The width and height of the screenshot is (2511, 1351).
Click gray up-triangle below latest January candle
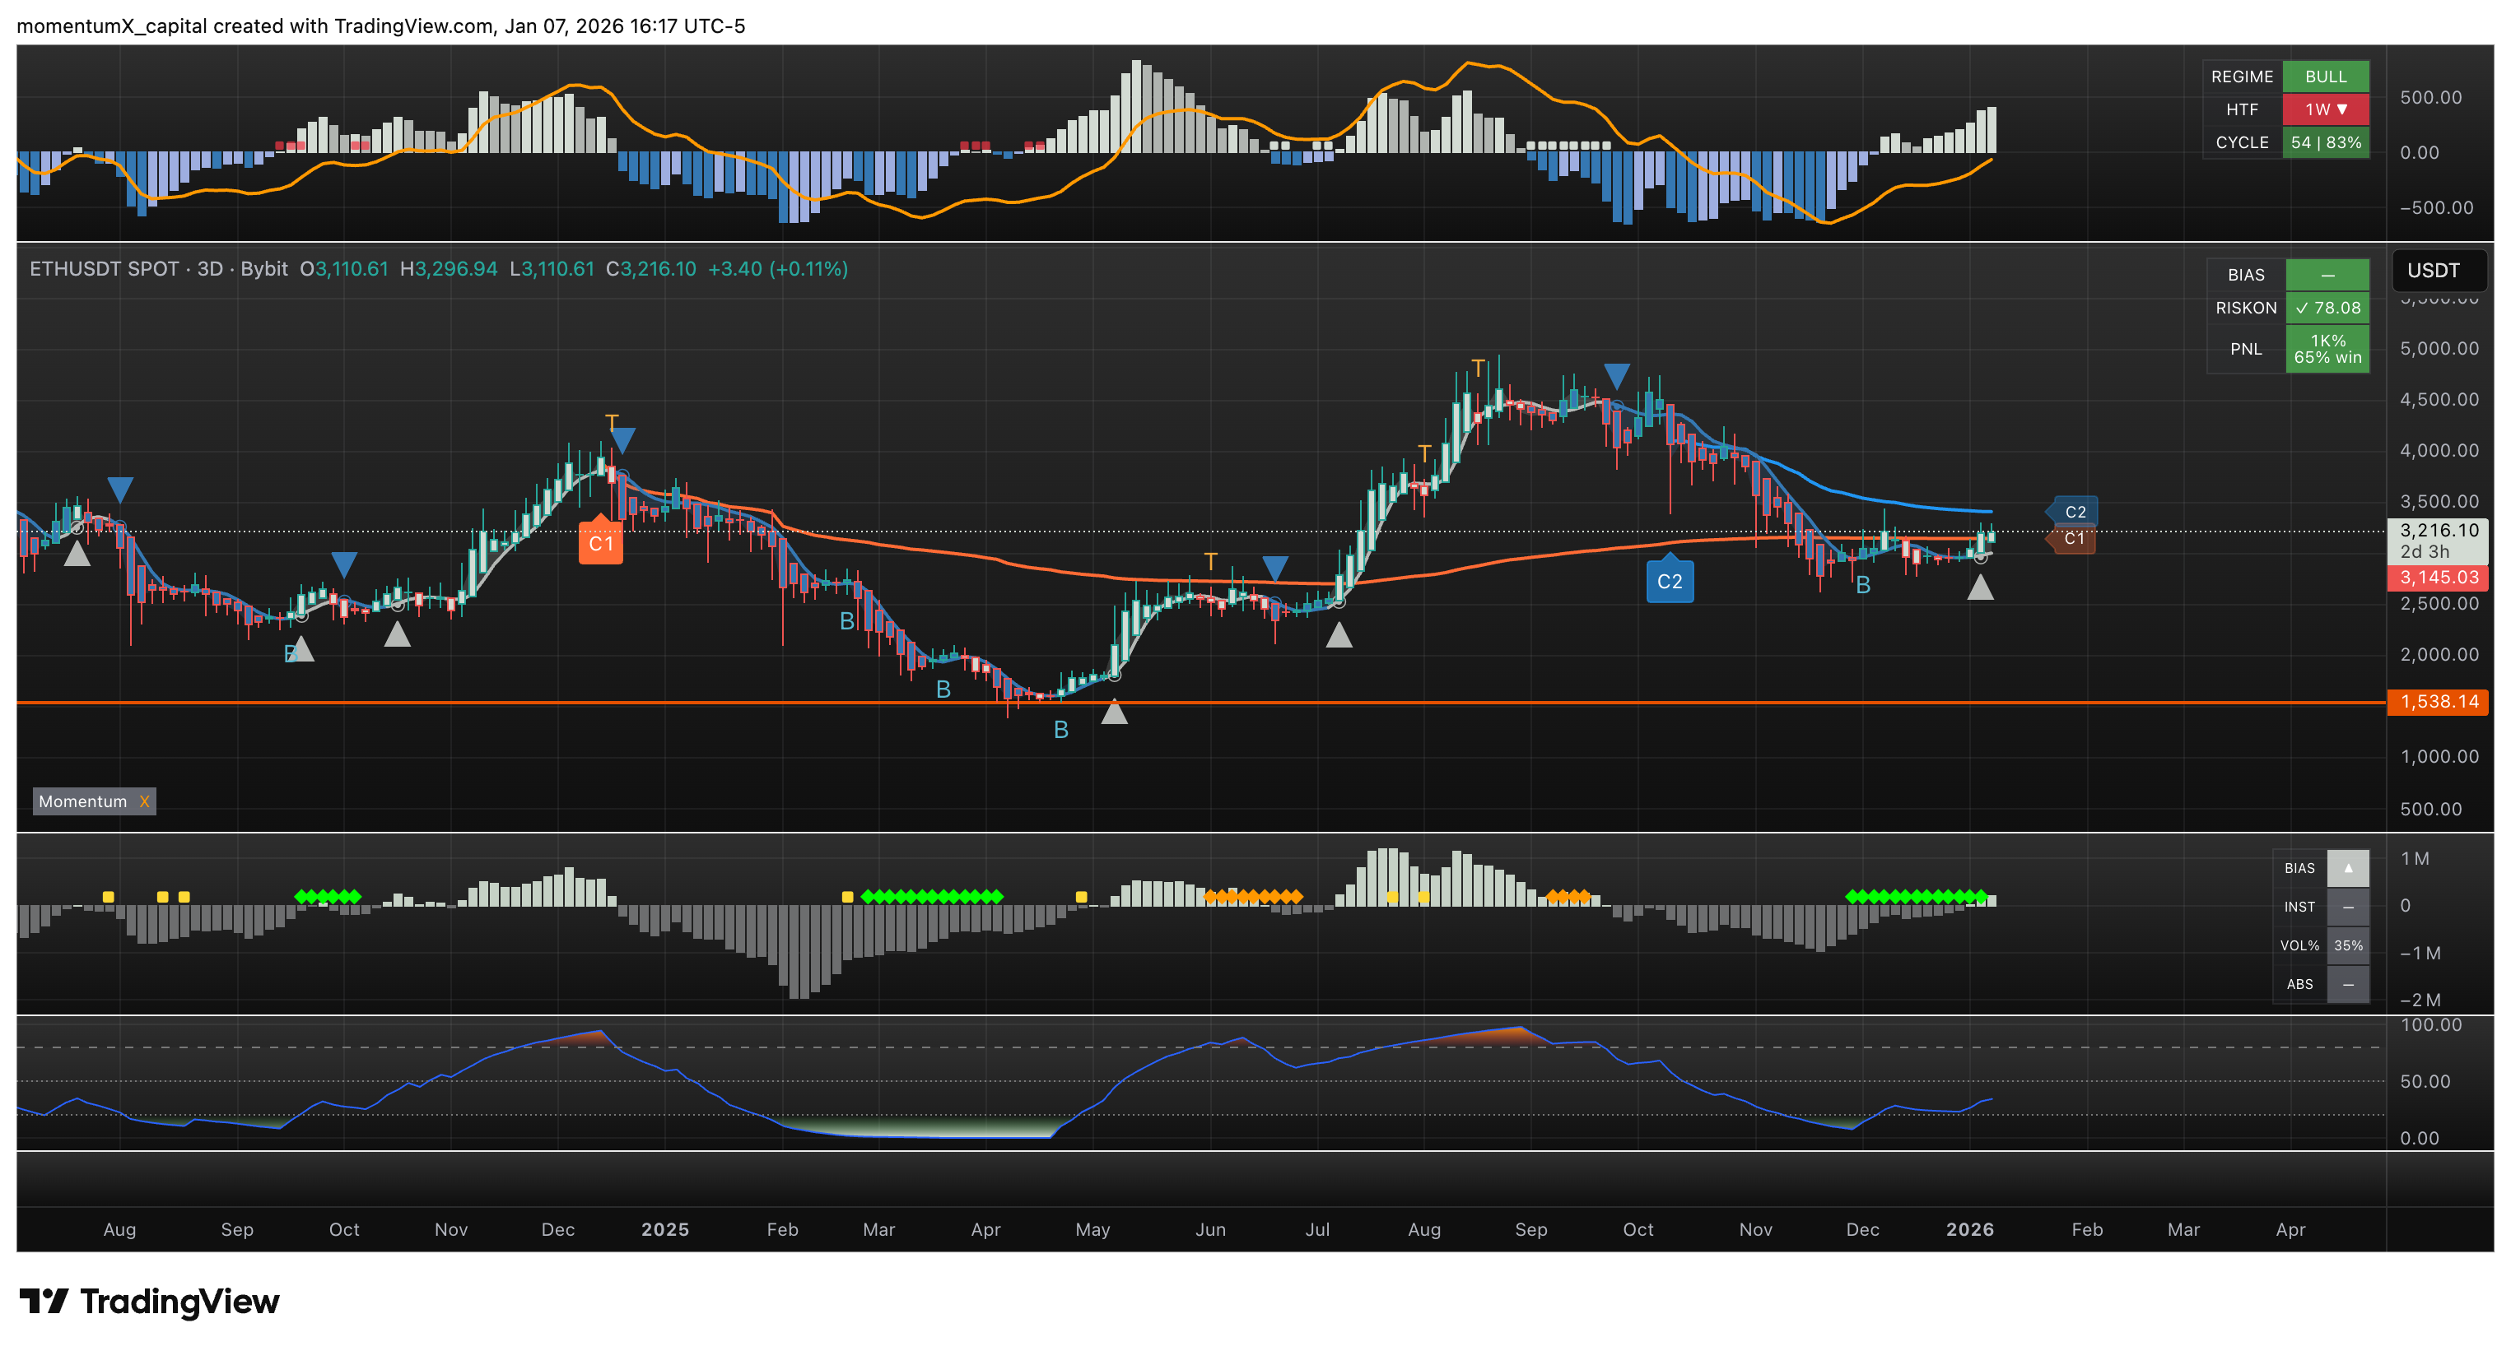click(1980, 587)
